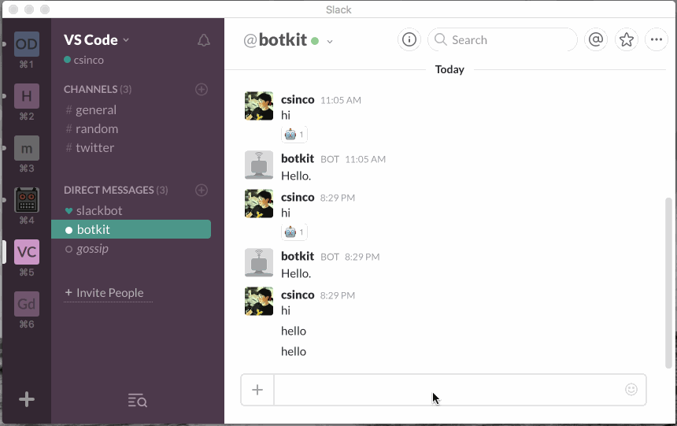Start a new direct message with plus icon

click(x=202, y=190)
